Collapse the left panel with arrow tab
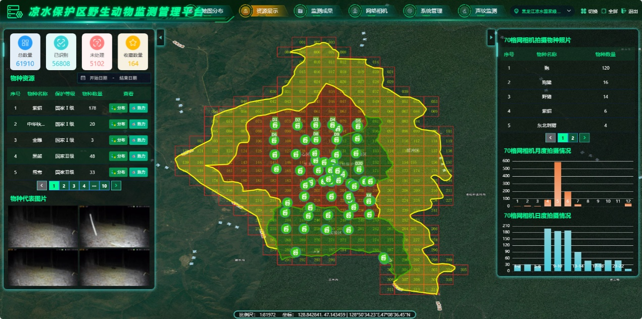The image size is (642, 319). tap(160, 37)
